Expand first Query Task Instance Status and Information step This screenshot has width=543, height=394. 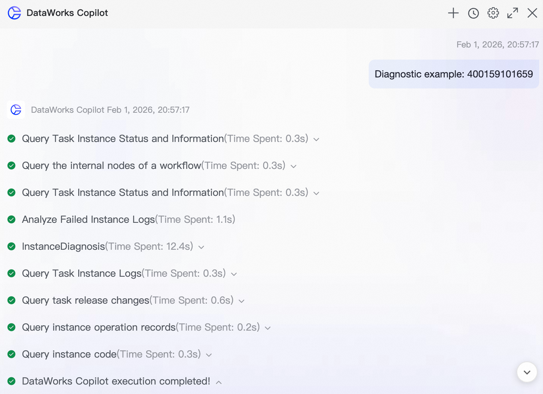point(316,139)
